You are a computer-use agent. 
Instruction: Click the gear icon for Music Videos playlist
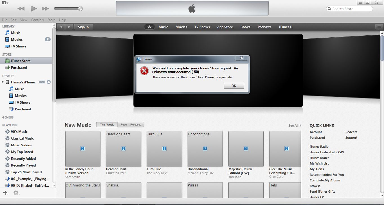[7, 145]
